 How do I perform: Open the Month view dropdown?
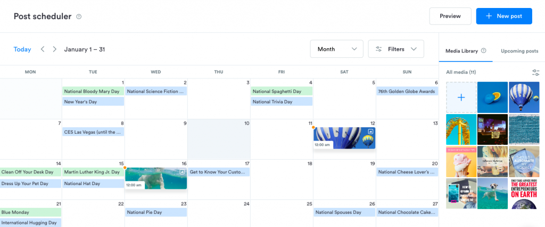tap(336, 49)
